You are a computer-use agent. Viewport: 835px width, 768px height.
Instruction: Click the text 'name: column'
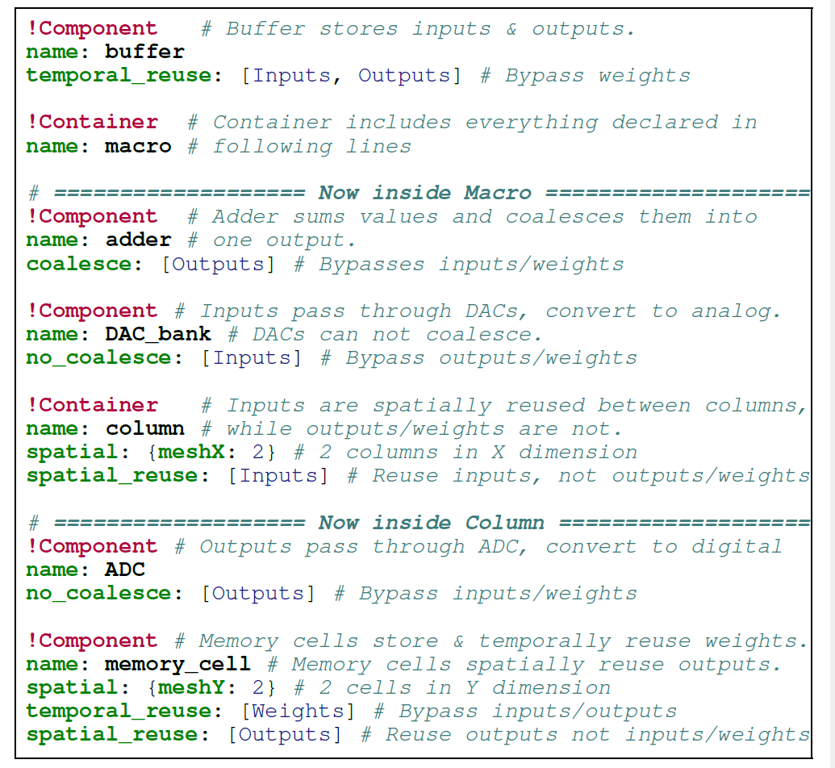pos(106,428)
